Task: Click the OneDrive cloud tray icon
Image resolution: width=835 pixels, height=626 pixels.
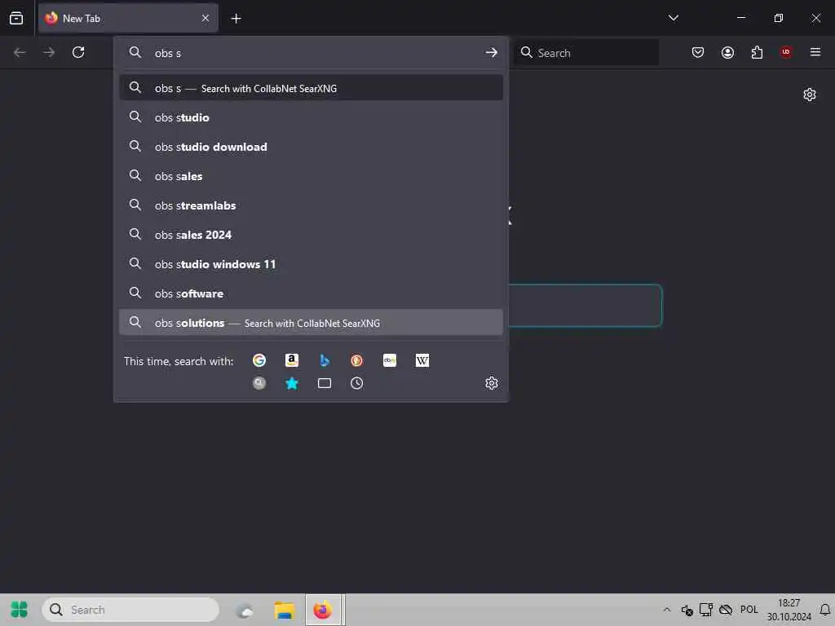Action: [725, 610]
